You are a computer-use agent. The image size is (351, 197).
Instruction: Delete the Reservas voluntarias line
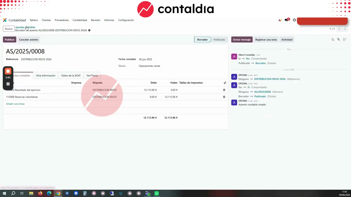[224, 97]
